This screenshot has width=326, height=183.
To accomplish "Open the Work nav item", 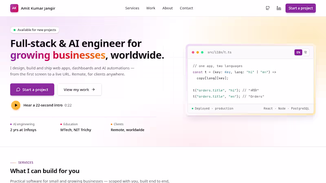I will (x=150, y=8).
